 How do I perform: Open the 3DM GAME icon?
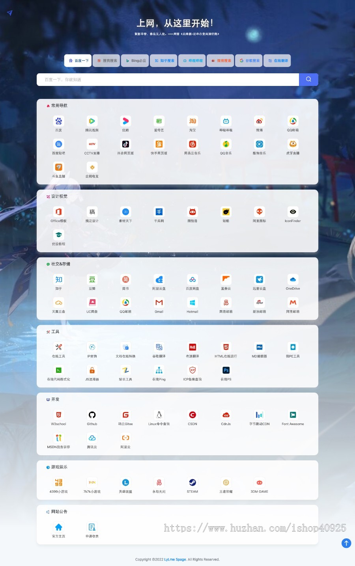[x=260, y=482]
